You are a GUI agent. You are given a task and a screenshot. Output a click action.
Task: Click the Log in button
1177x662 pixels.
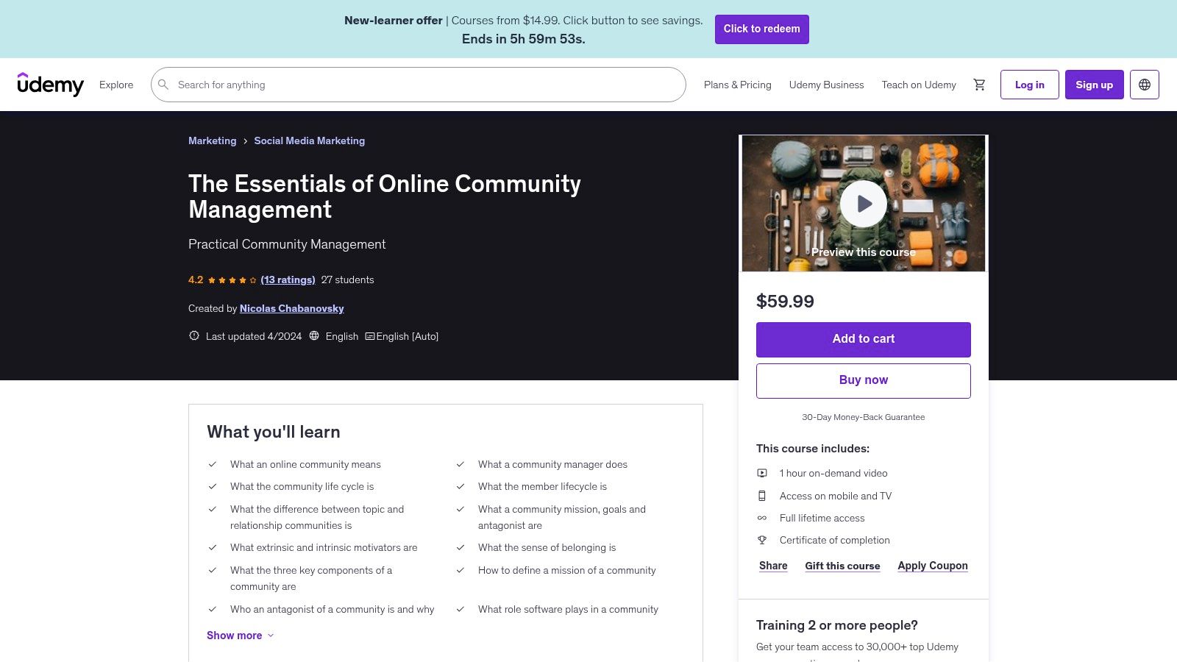[1030, 85]
